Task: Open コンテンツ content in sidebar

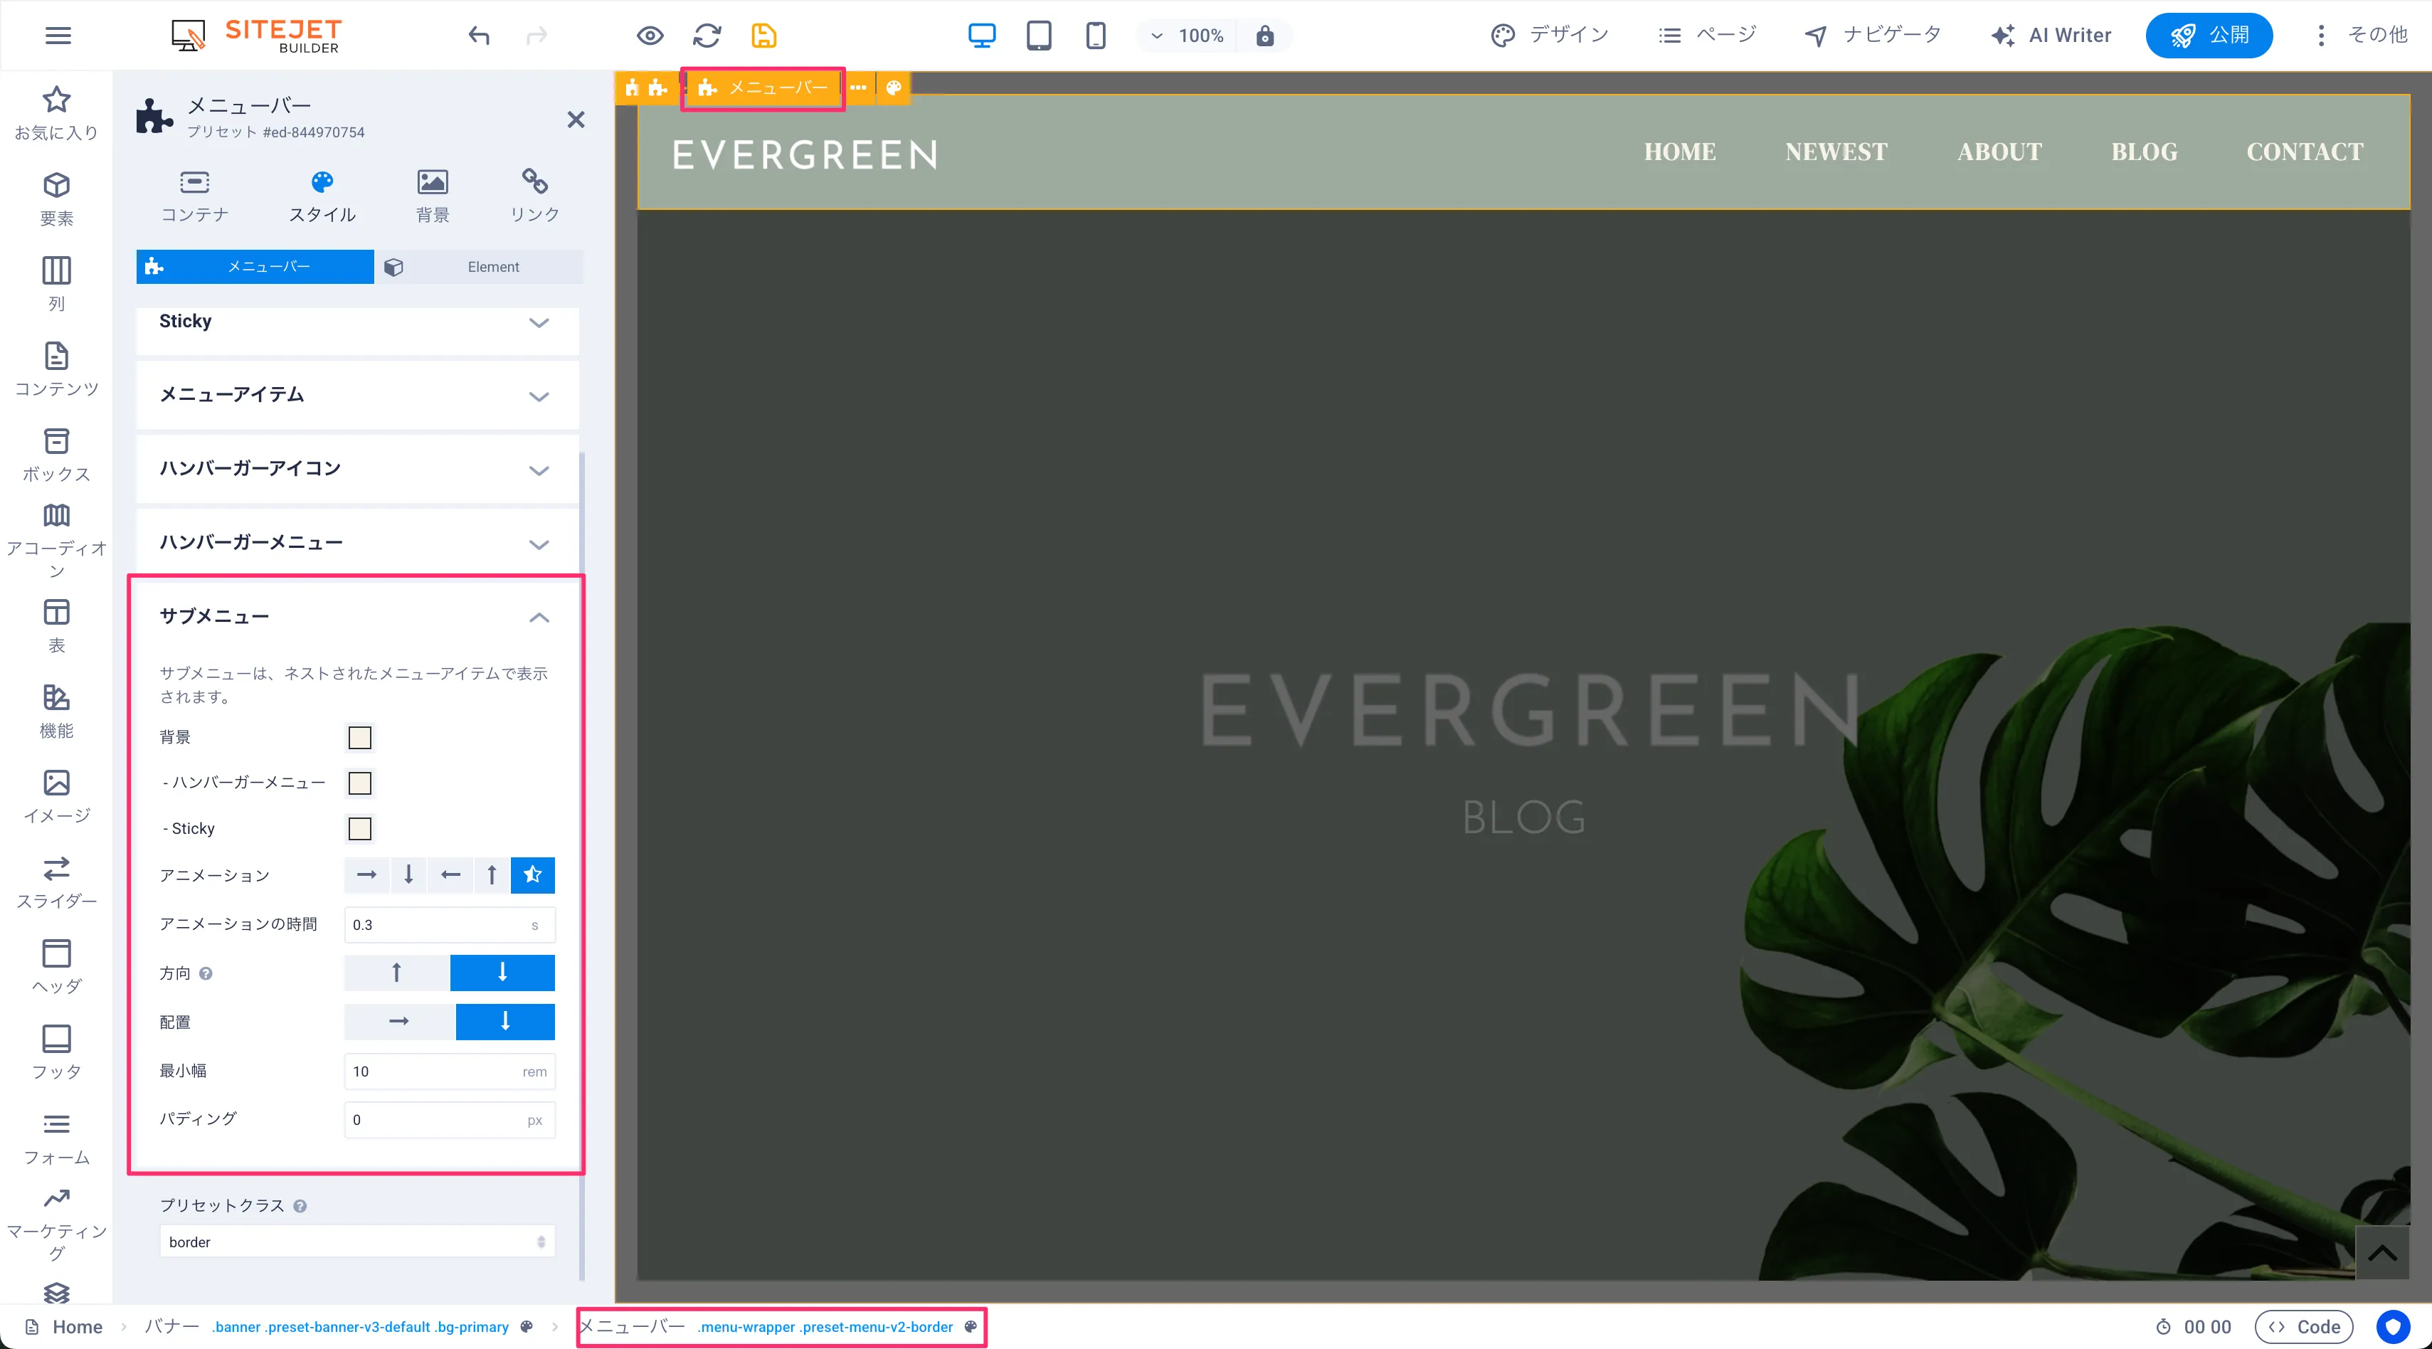Action: click(x=57, y=368)
